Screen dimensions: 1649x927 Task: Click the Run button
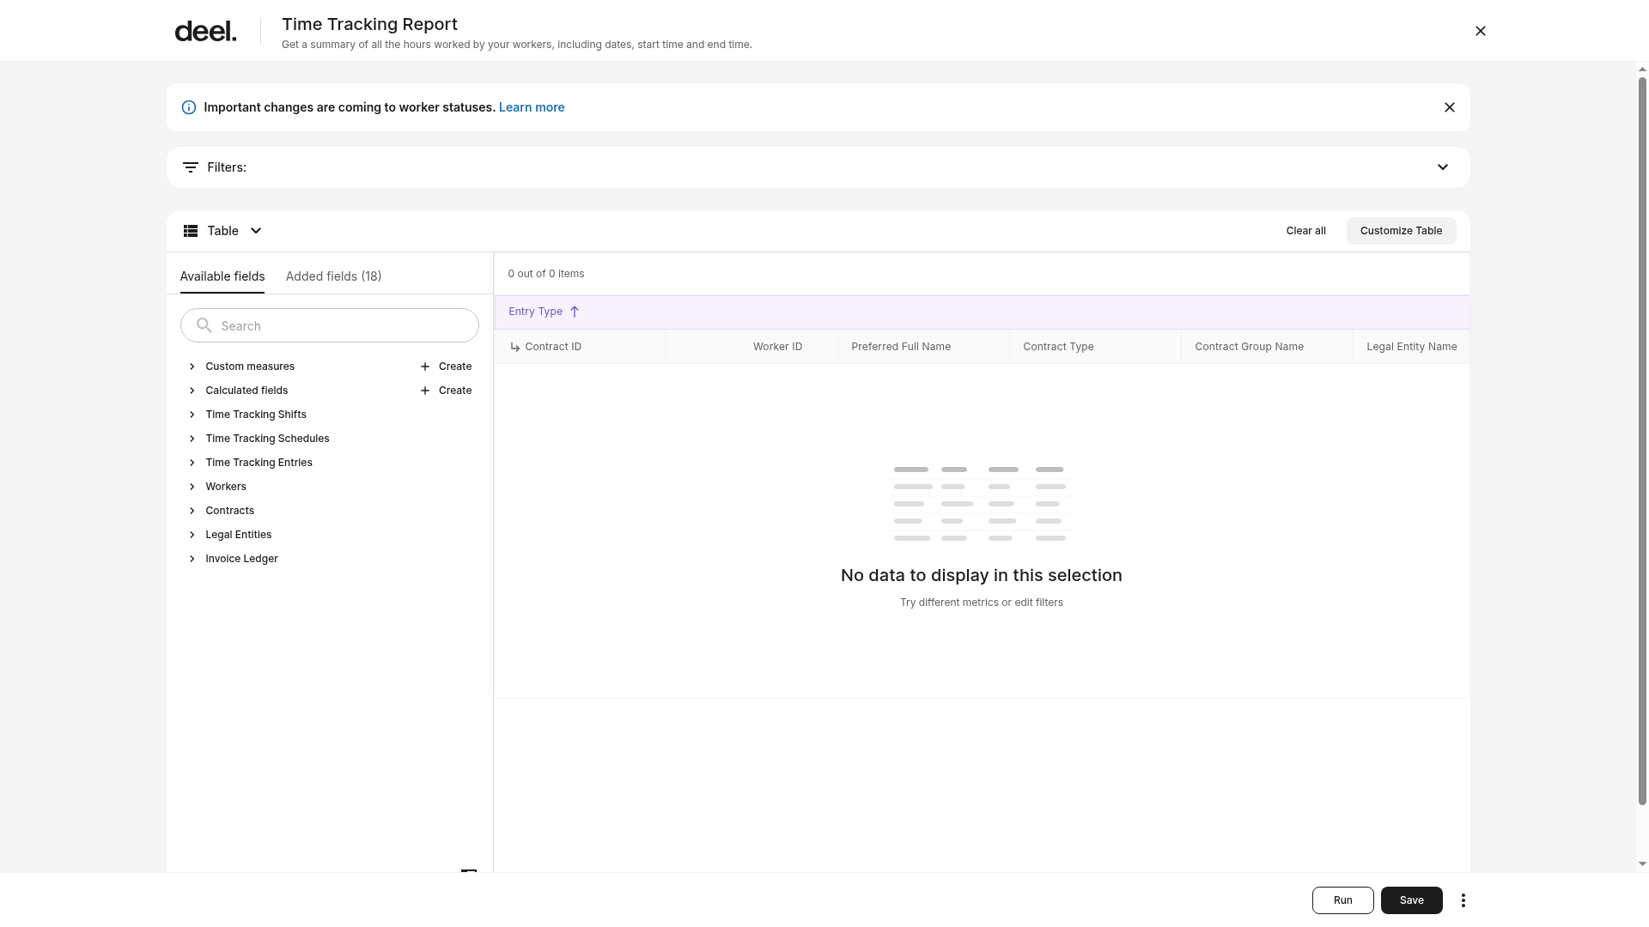tap(1342, 900)
